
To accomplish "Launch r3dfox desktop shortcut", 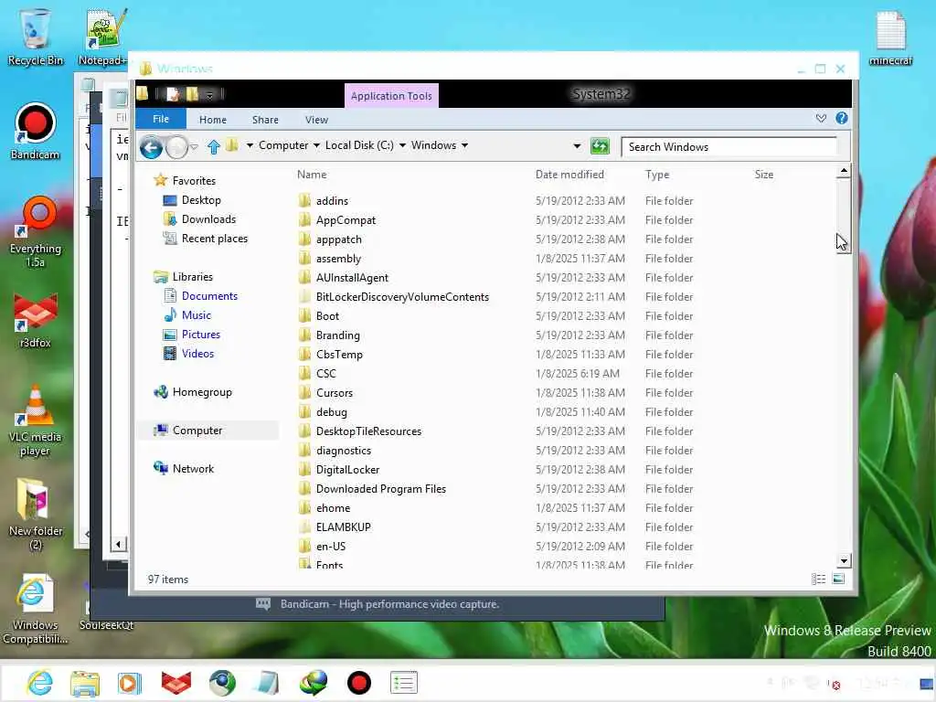I will (36, 320).
